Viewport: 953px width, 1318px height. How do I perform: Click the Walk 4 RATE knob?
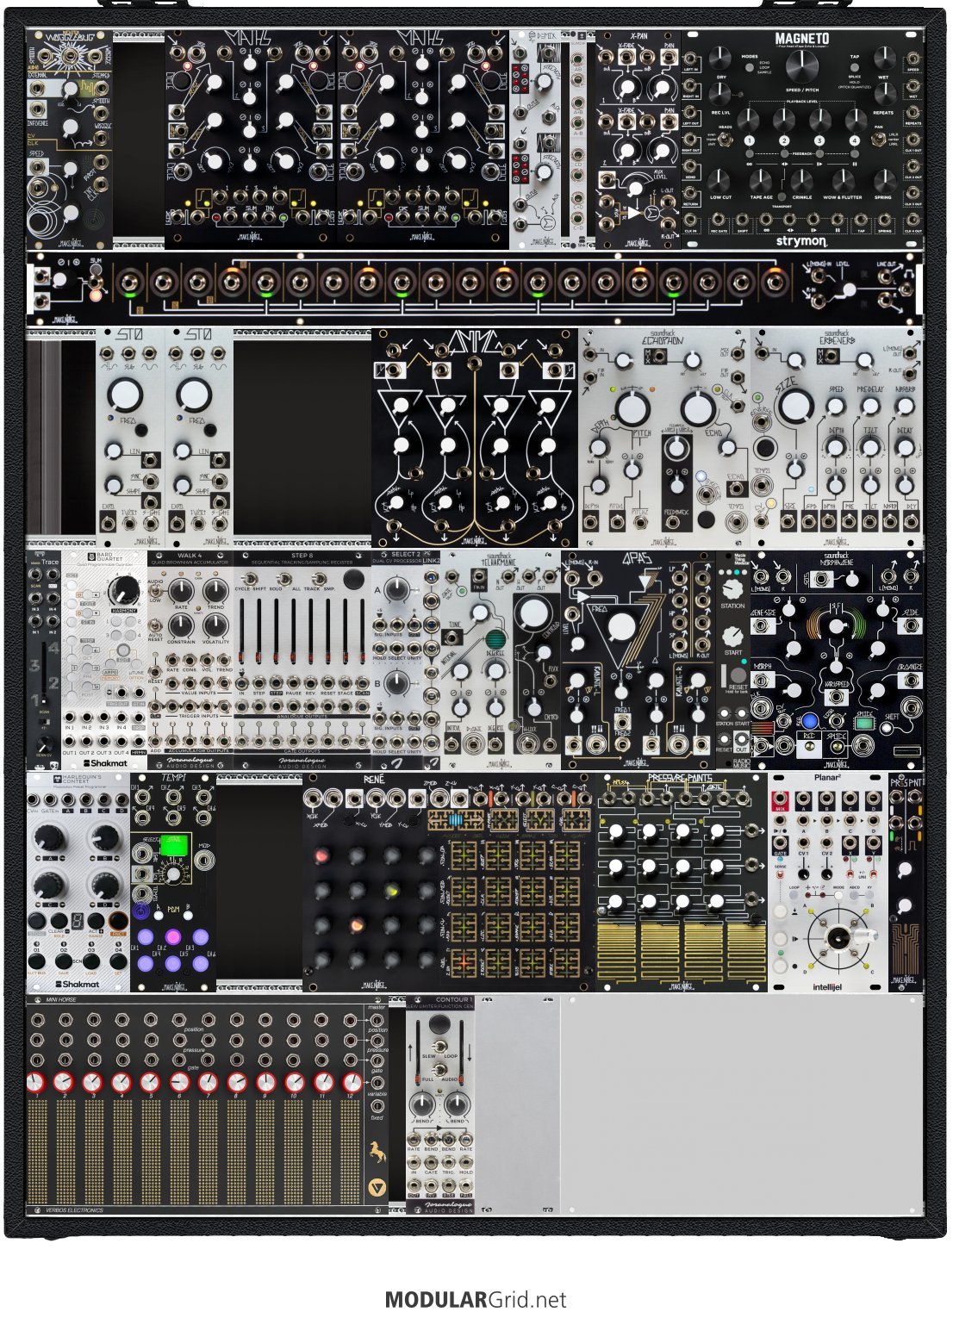(x=181, y=591)
